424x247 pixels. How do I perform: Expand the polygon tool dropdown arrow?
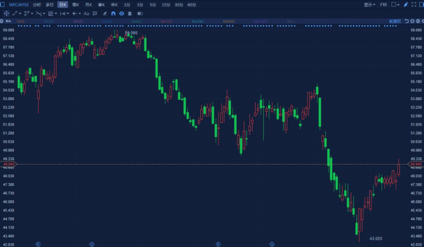(32, 13)
